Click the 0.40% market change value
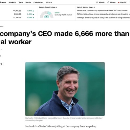The image size is (130, 130). click(30, 14)
